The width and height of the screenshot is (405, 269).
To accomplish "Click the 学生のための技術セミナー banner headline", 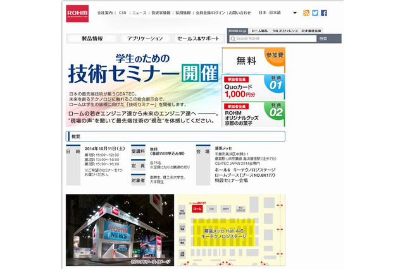I will [143, 68].
